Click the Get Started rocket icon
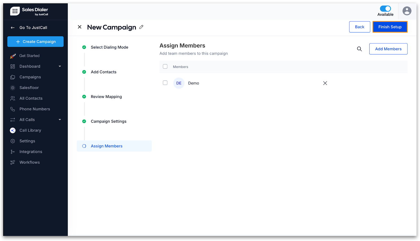This screenshot has height=241, width=420. [13, 56]
